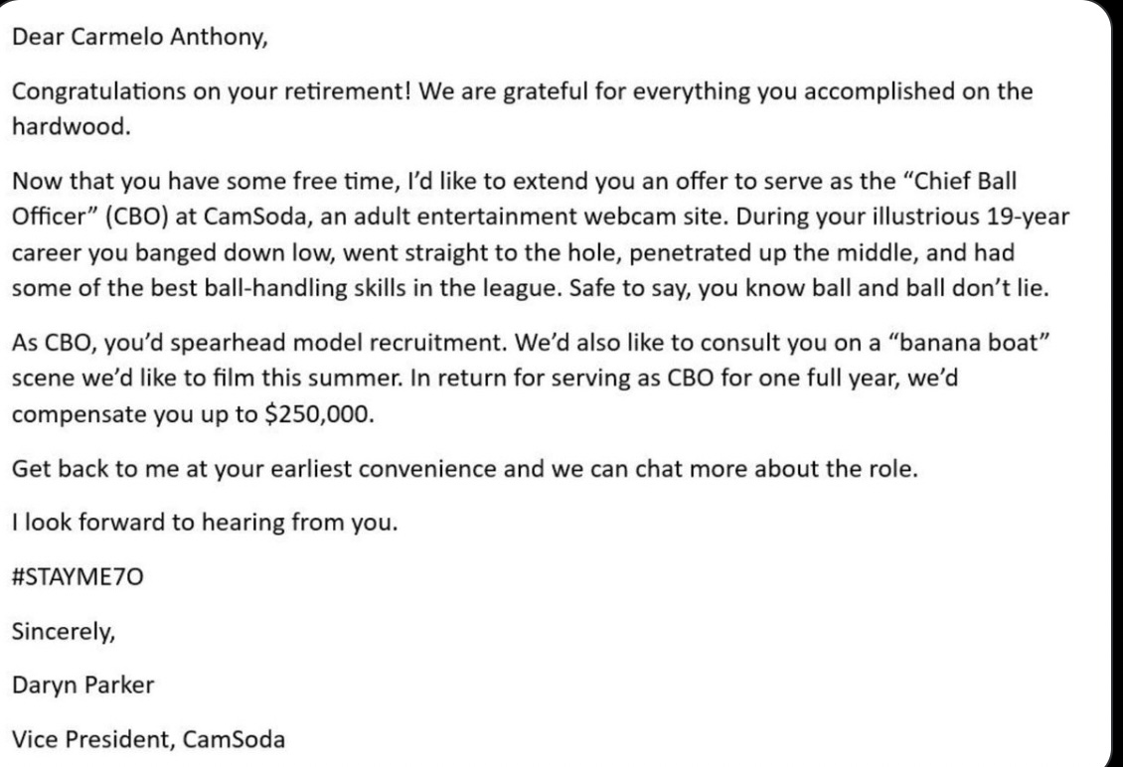
Task: Click "I look forward to hearing from you"
Action: pyautogui.click(x=204, y=524)
